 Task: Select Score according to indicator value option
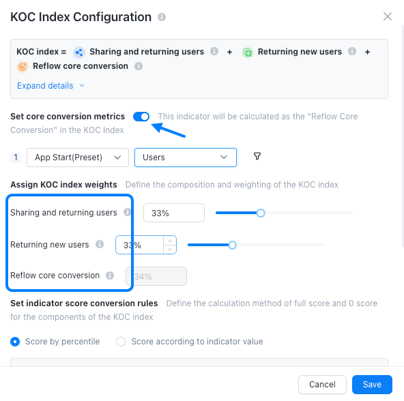pos(121,342)
